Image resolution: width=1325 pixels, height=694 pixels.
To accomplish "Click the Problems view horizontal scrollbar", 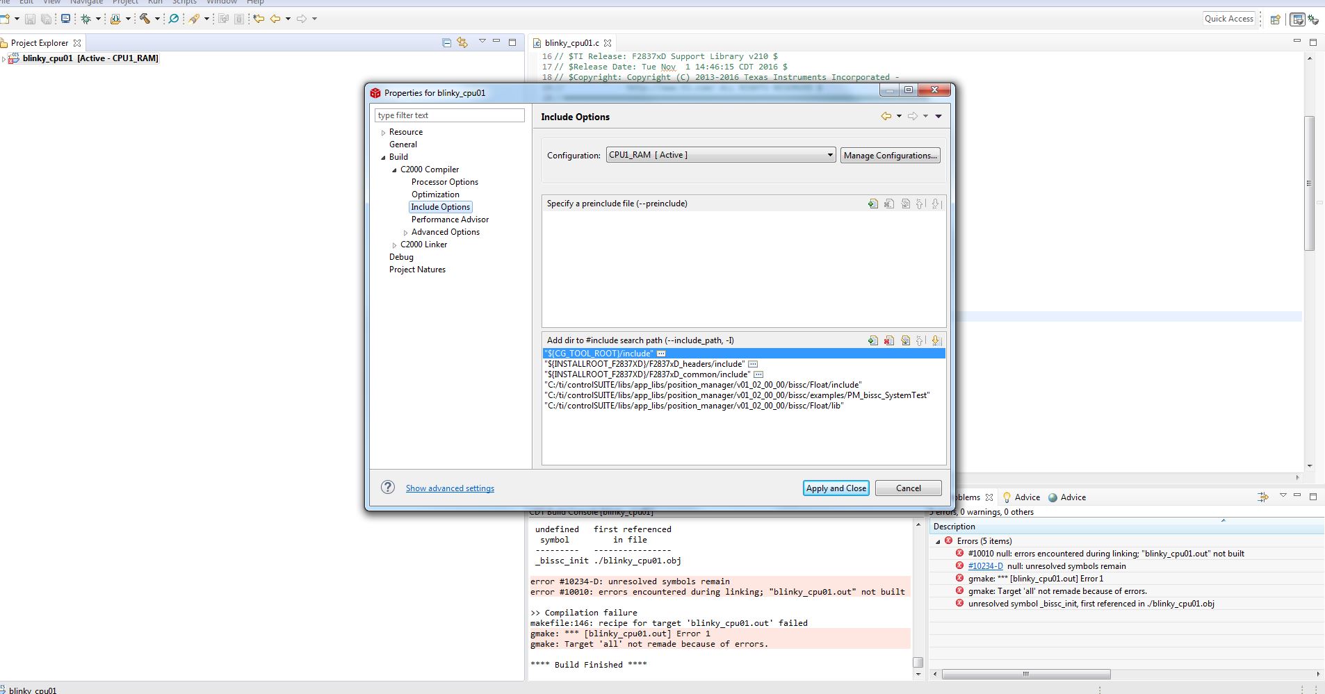I will pos(1026,674).
